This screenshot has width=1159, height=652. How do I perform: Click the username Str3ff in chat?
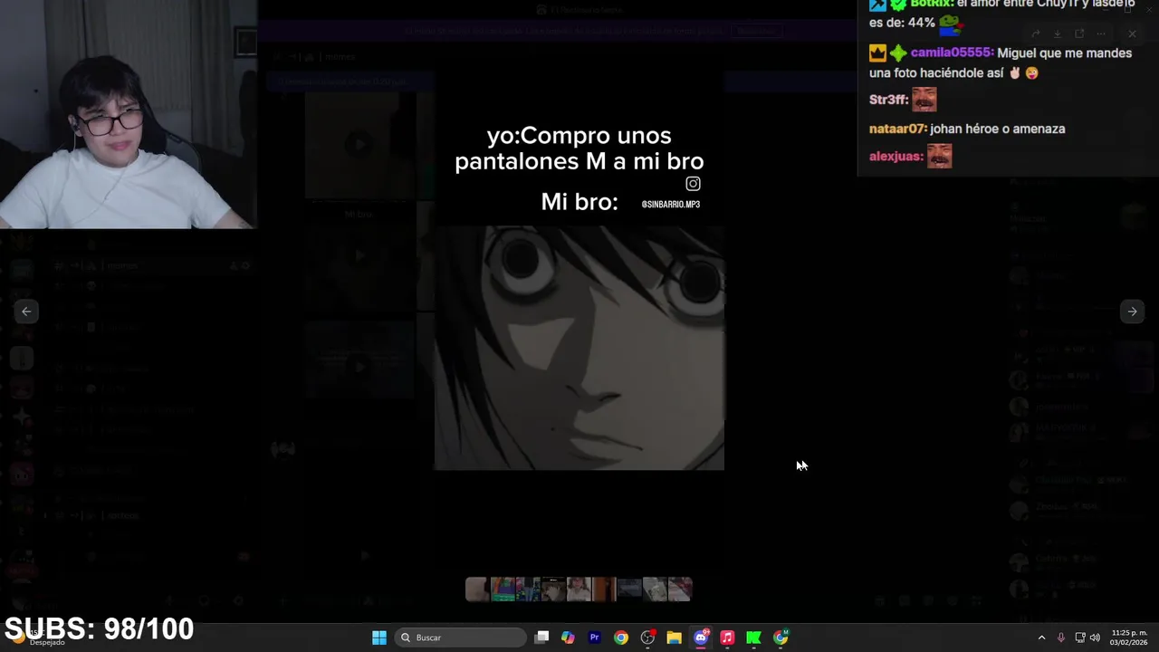coord(888,100)
